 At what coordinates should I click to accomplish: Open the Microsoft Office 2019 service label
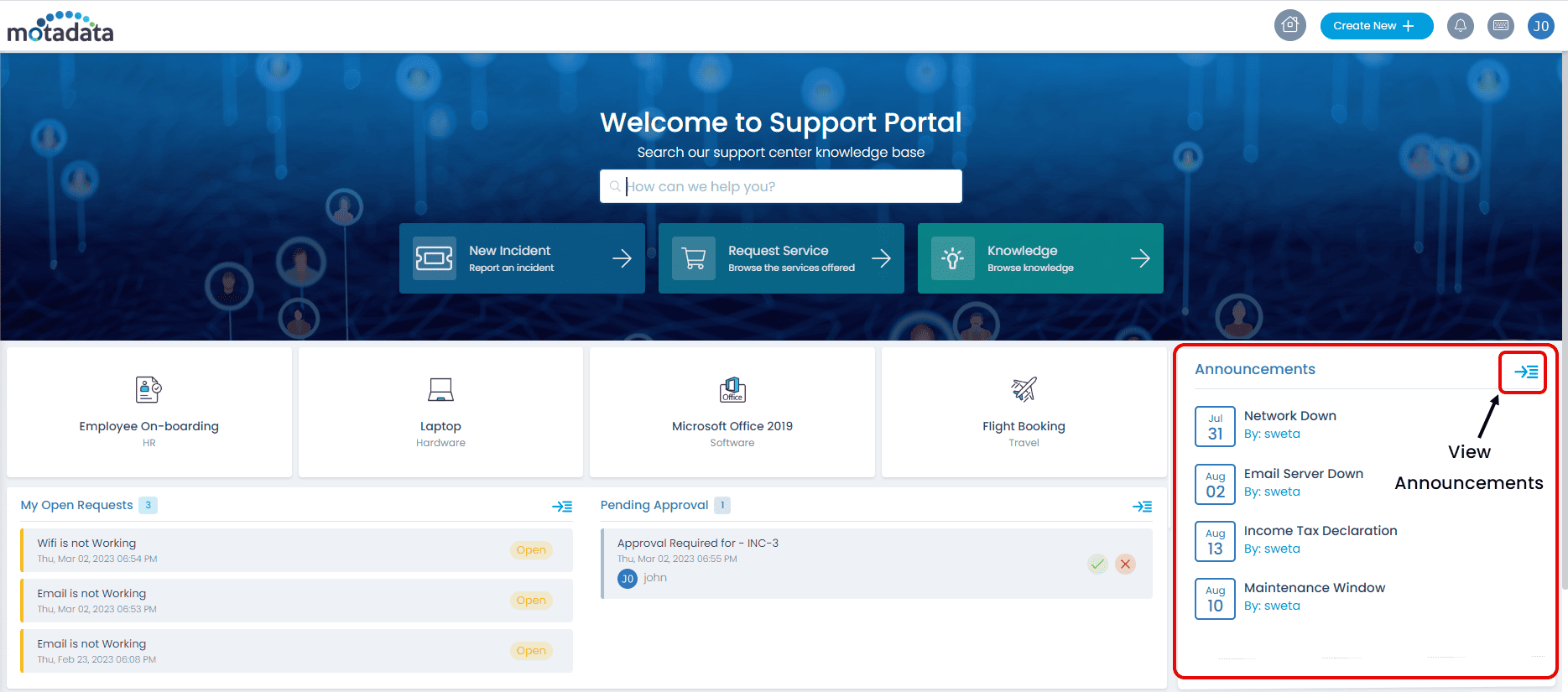[x=732, y=426]
